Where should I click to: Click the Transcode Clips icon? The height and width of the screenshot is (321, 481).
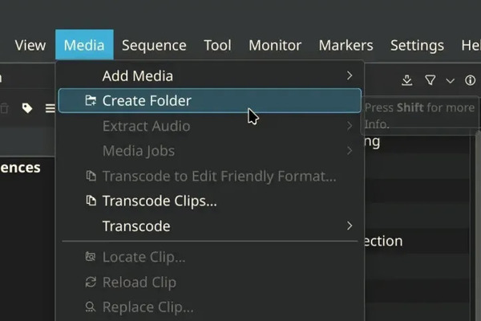click(90, 201)
